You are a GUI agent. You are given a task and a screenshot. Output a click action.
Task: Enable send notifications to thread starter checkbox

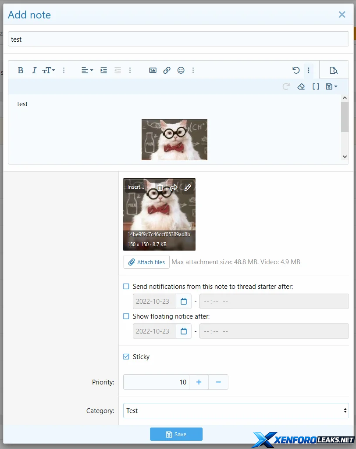click(x=126, y=287)
